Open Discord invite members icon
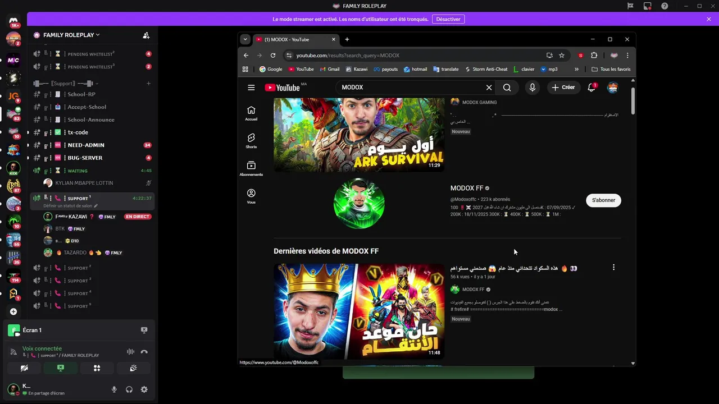The width and height of the screenshot is (719, 404). click(x=146, y=35)
